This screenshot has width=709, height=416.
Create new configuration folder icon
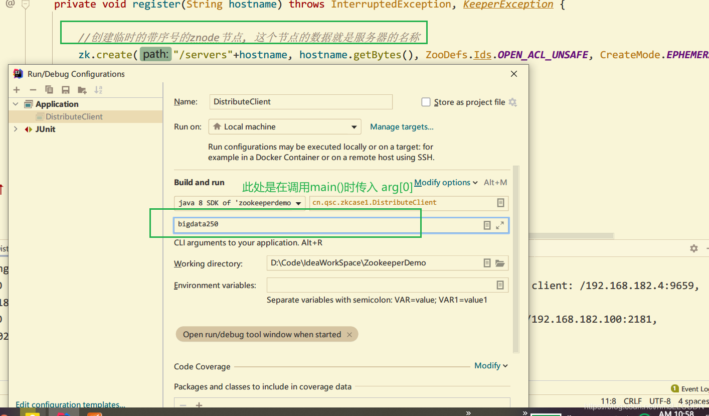coord(82,90)
